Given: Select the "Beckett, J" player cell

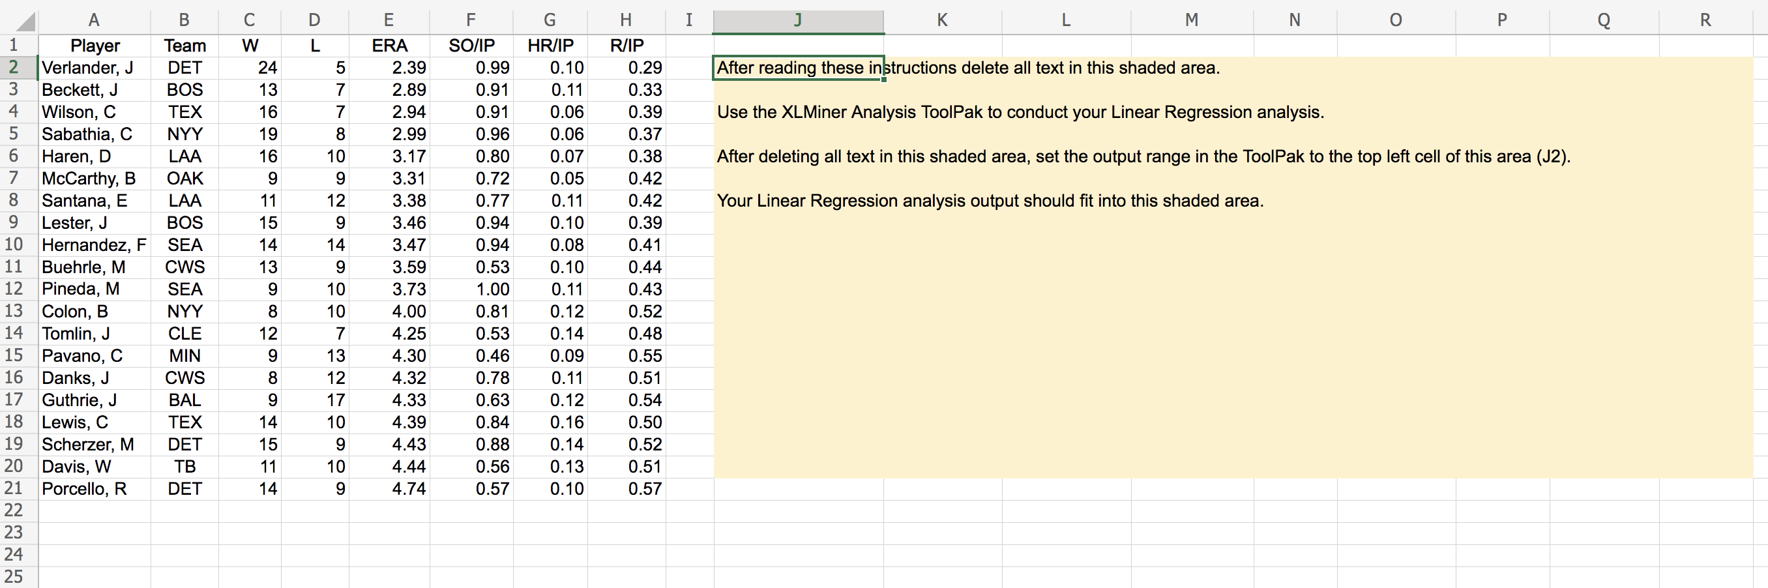Looking at the screenshot, I should (x=95, y=90).
